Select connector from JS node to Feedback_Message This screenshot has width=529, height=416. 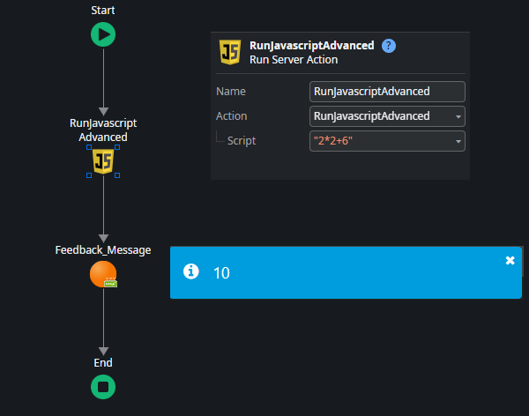pyautogui.click(x=103, y=207)
